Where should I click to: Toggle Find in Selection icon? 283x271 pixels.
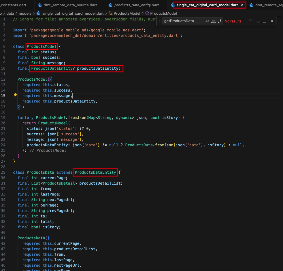[265, 21]
